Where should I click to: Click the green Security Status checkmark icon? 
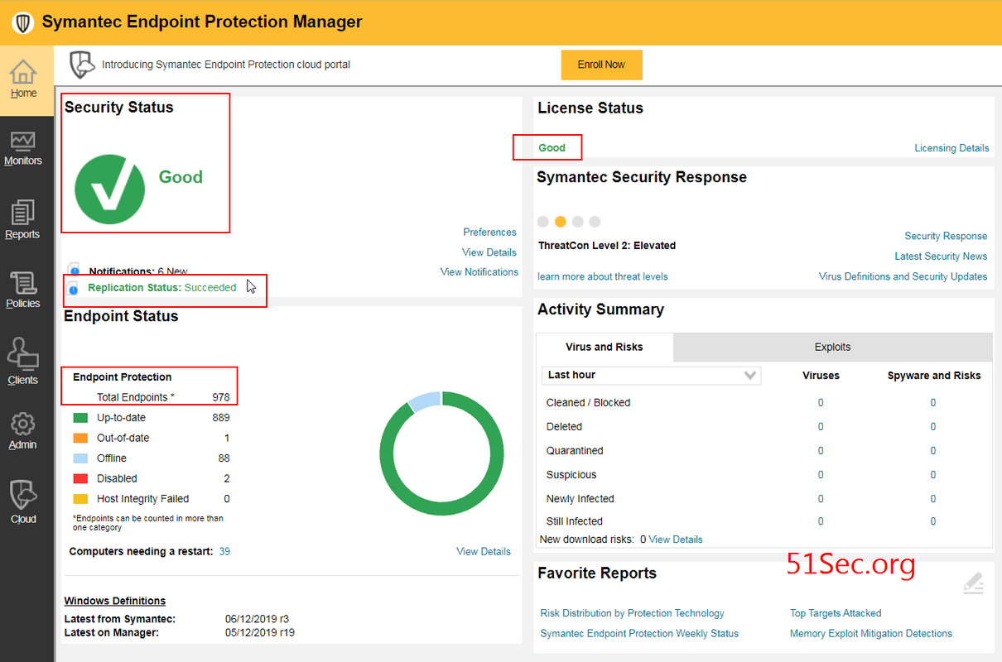click(109, 189)
